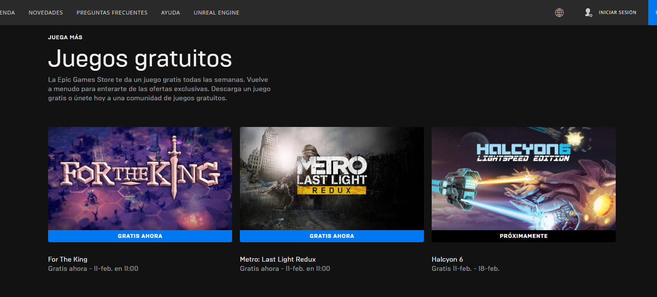Open the Unreal Engine menu item

[217, 13]
